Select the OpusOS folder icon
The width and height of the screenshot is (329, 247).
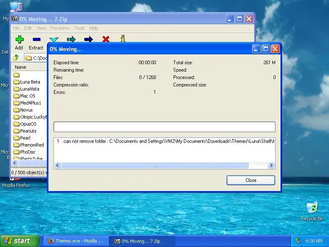16,124
